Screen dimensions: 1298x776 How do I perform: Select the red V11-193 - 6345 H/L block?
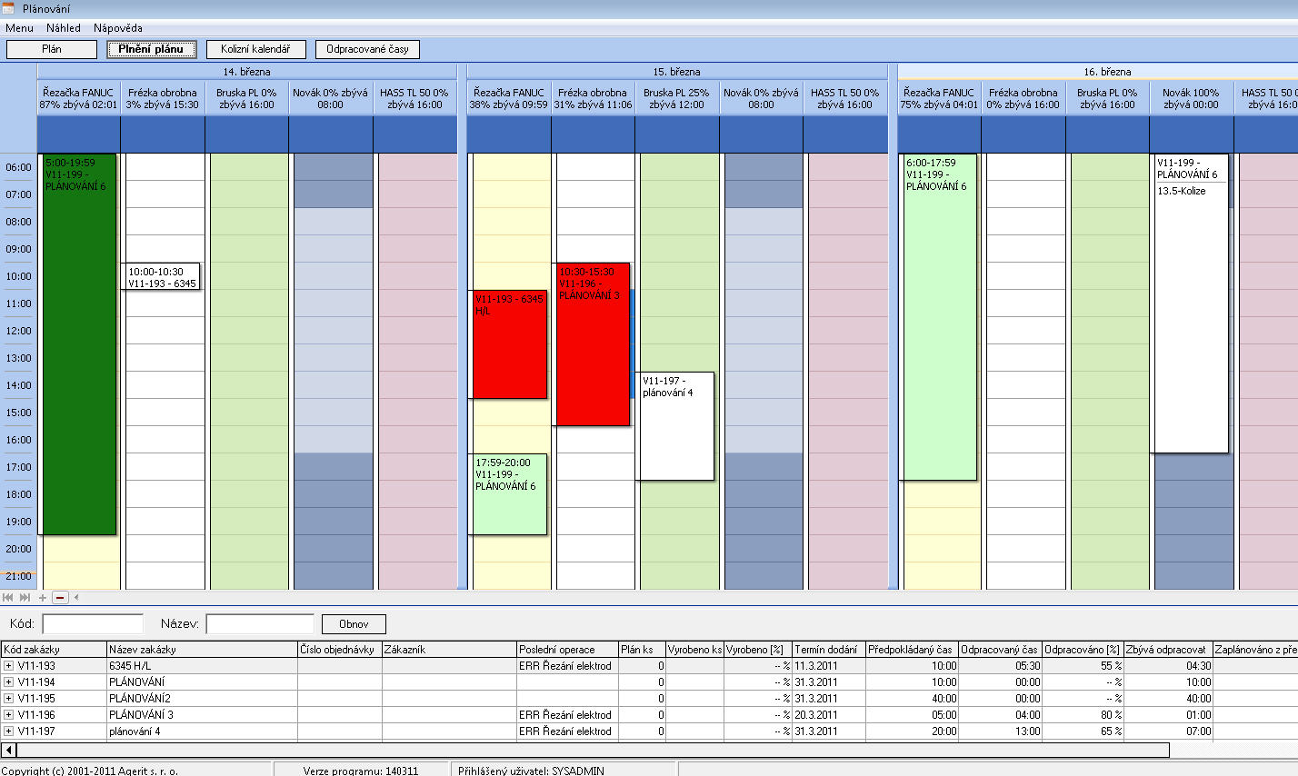tap(509, 344)
